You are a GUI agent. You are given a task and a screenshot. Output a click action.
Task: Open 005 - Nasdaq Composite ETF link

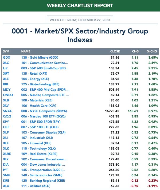pyautogui.click(x=45, y=95)
